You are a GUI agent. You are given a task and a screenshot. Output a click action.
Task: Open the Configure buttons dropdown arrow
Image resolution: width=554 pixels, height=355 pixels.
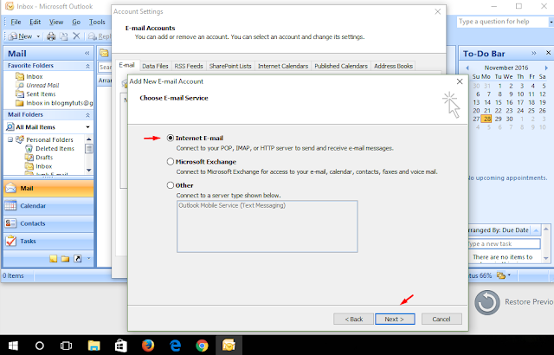[x=88, y=259]
